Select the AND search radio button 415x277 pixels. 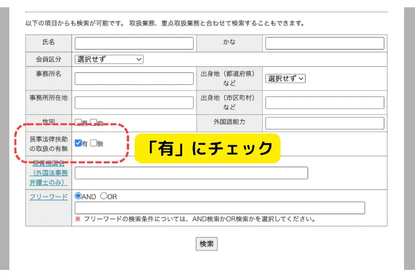point(78,196)
